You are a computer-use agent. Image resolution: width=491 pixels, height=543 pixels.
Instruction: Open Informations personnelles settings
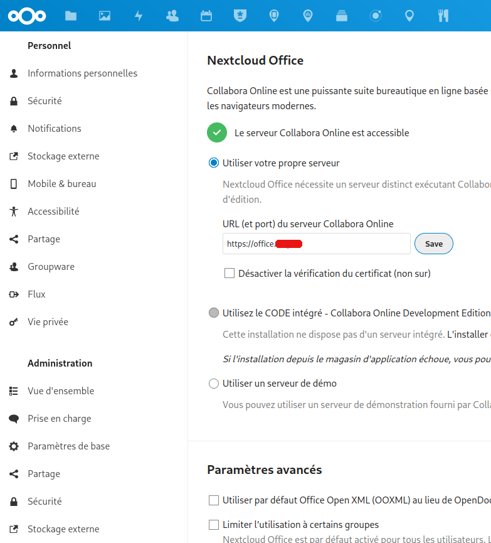(x=82, y=73)
